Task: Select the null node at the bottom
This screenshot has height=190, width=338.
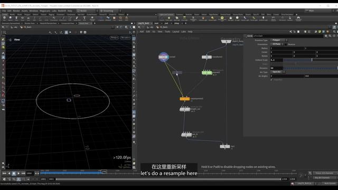Action: [225, 147]
